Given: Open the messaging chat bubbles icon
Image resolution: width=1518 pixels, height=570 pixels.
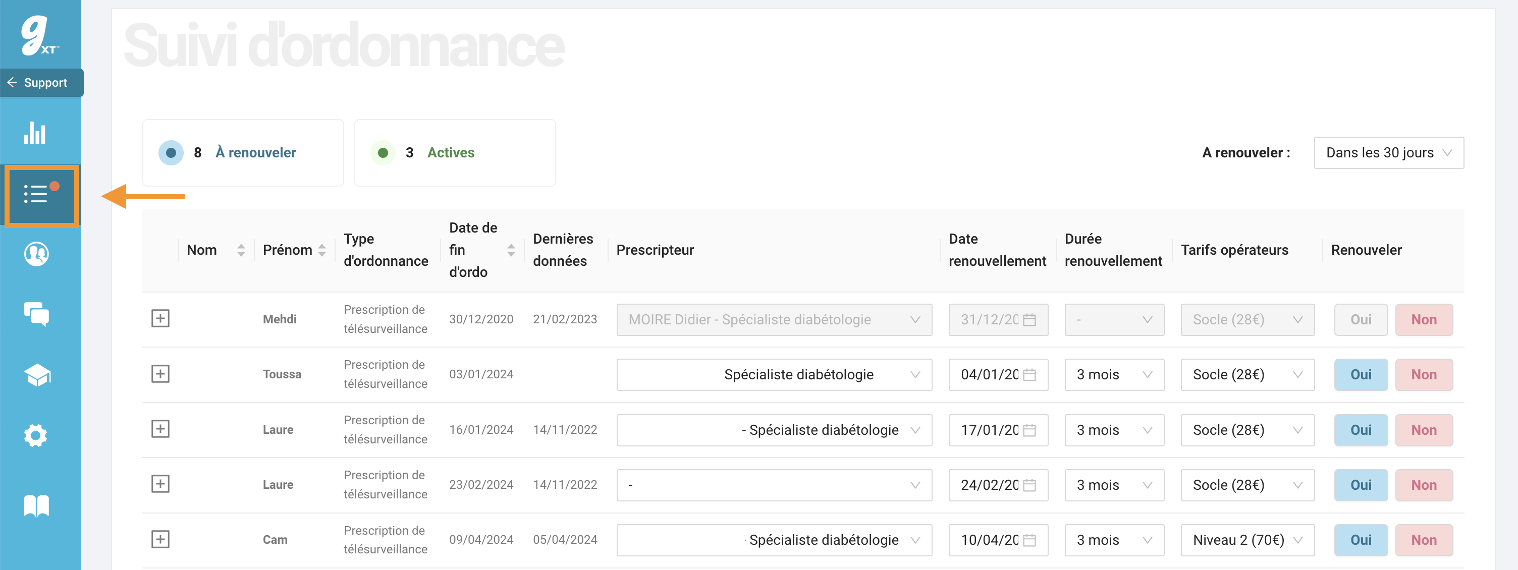Looking at the screenshot, I should point(36,314).
